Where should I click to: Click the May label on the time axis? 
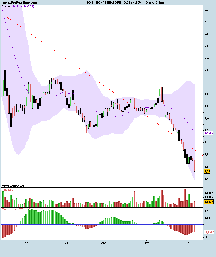[146, 243]
